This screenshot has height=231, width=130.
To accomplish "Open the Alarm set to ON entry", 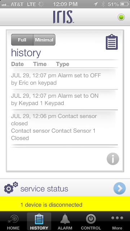I will pos(64,100).
